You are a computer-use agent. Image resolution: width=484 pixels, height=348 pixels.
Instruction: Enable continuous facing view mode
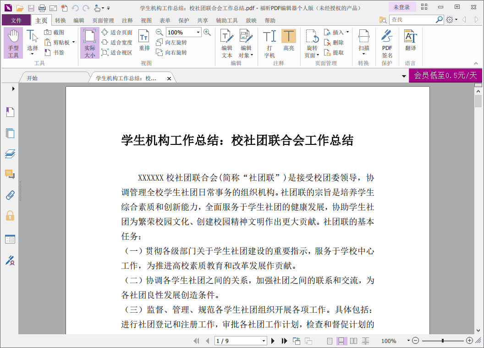(x=365, y=341)
